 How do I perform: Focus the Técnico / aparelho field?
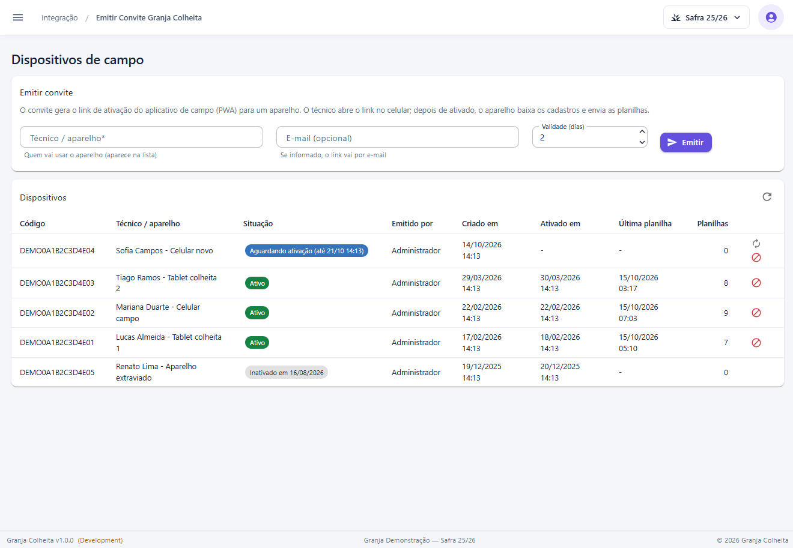(x=141, y=137)
